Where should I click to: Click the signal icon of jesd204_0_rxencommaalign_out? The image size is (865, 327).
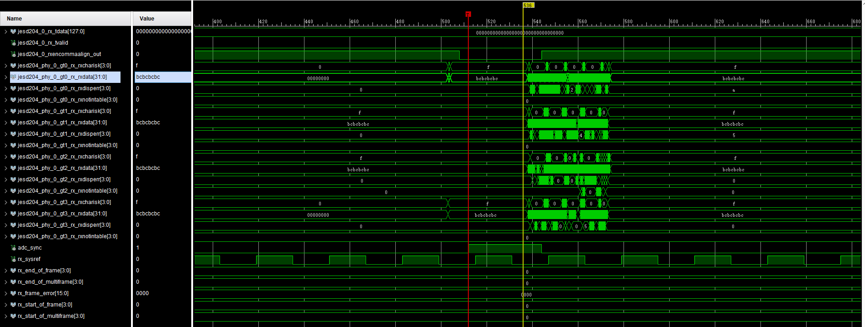tap(13, 54)
